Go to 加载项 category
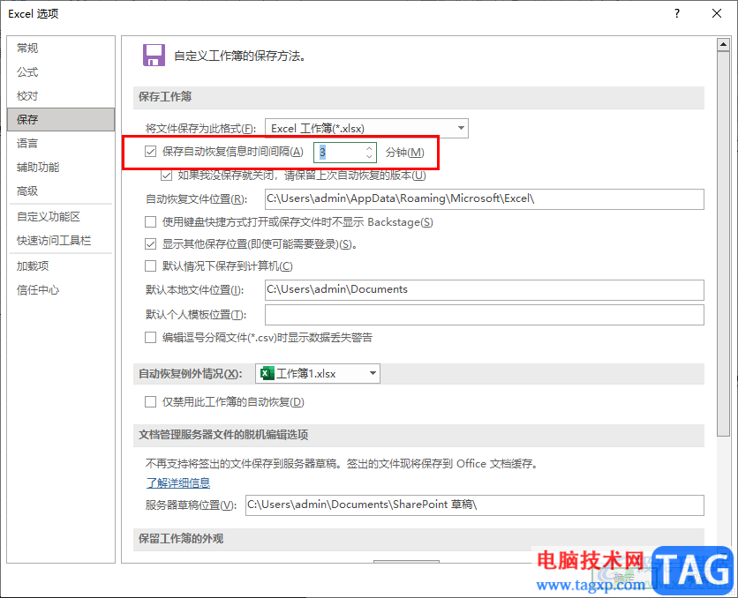The width and height of the screenshot is (738, 598). (x=61, y=266)
